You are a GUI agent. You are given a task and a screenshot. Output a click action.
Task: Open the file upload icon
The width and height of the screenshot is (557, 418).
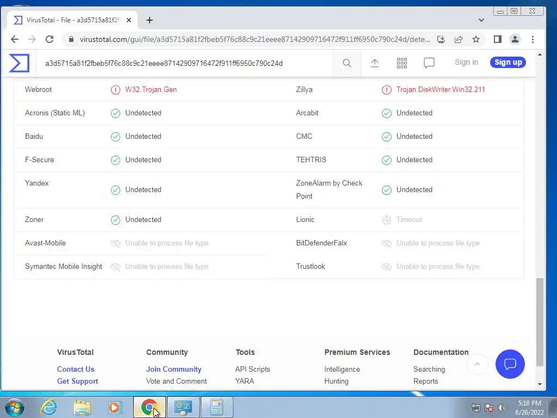click(374, 63)
